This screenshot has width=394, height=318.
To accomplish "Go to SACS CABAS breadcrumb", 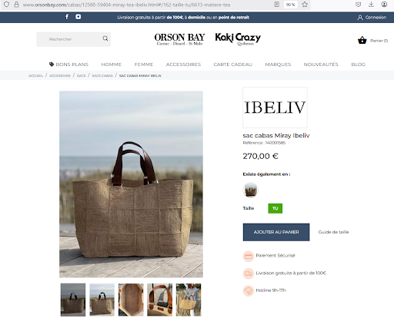I will tap(102, 75).
